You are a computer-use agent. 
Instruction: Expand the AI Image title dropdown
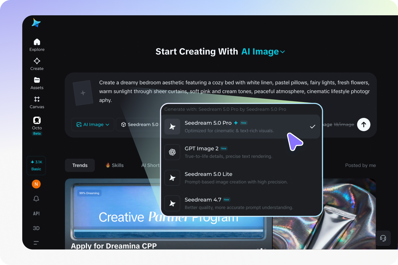click(263, 52)
